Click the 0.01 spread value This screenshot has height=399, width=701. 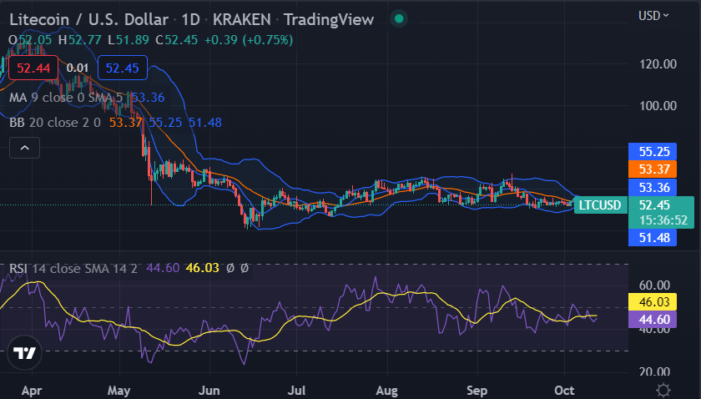point(78,68)
